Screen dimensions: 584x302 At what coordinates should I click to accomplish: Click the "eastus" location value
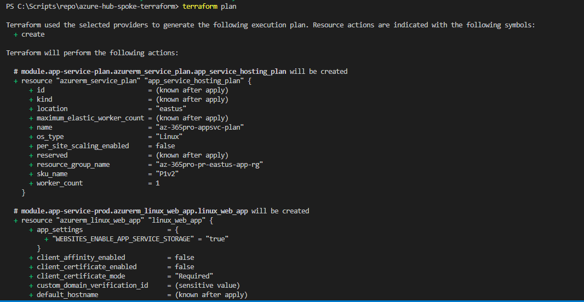(171, 109)
